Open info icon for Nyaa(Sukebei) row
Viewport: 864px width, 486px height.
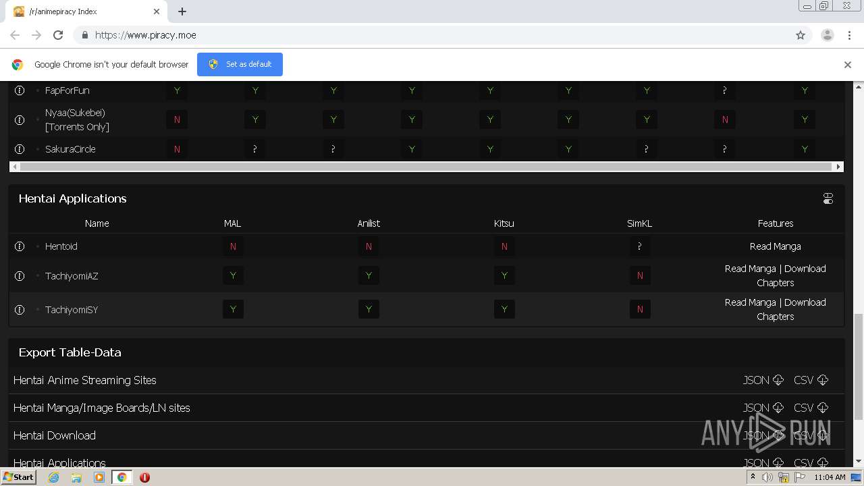(x=20, y=119)
